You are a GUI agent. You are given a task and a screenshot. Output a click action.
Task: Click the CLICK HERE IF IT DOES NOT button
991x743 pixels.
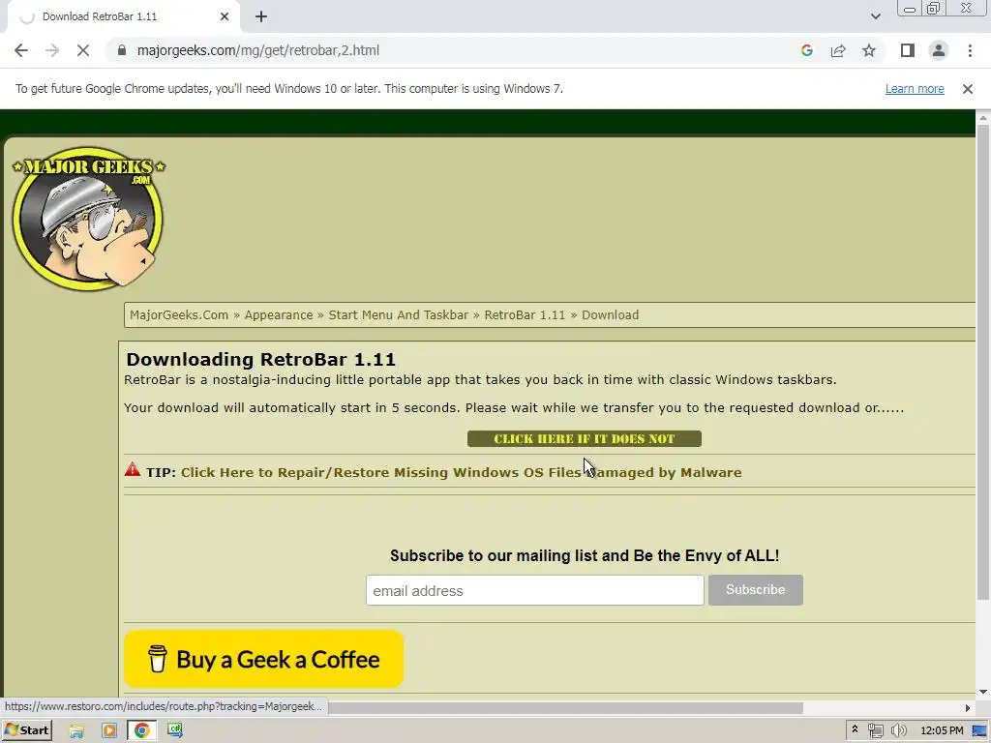coord(584,439)
